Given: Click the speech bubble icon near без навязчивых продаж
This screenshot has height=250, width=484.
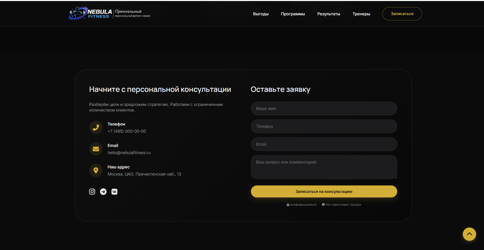Looking at the screenshot, I should coord(323,204).
